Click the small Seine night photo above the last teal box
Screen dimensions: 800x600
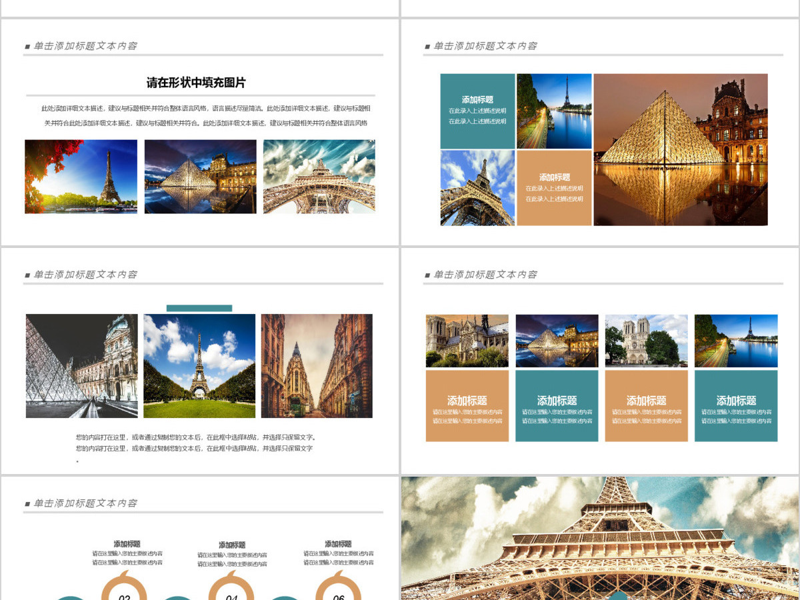tap(736, 341)
